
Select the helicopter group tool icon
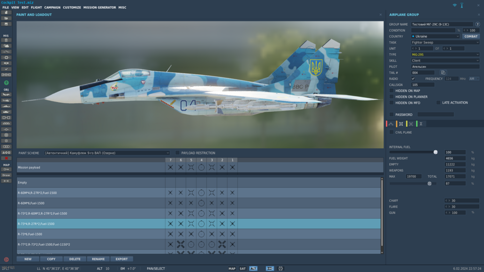coord(6,100)
